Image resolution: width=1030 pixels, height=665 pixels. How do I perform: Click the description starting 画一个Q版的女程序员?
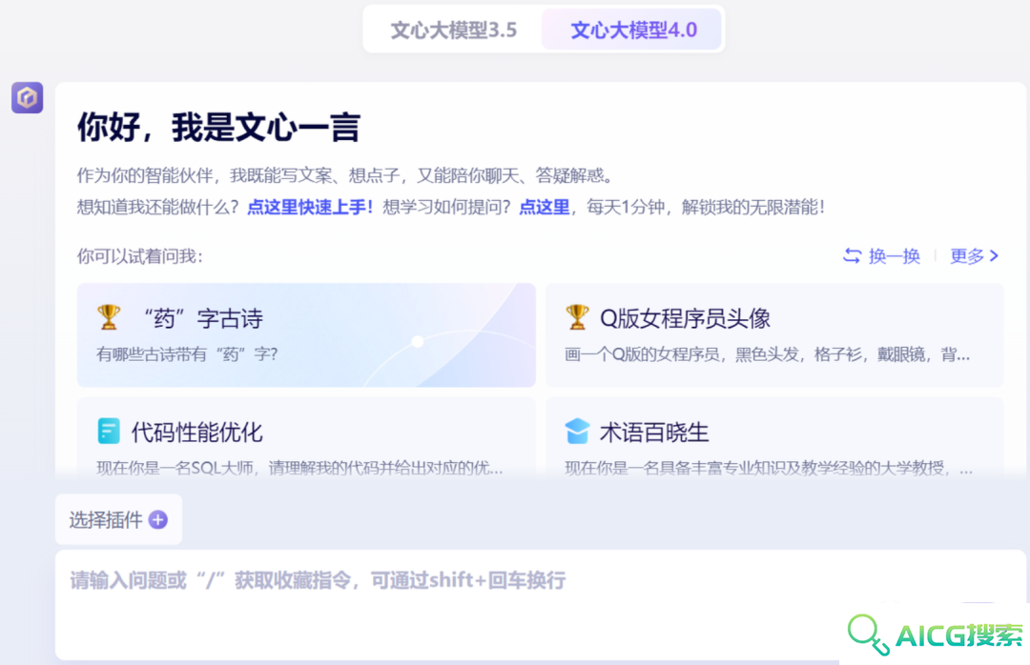(767, 354)
